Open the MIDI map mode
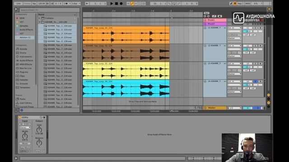This screenshot has height=162, width=289. 248,4
